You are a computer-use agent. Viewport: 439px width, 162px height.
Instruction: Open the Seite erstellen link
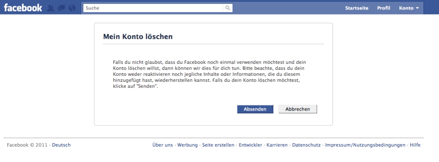pos(218,145)
